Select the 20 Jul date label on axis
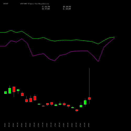This screenshot has width=131, height=131. [59, 125]
